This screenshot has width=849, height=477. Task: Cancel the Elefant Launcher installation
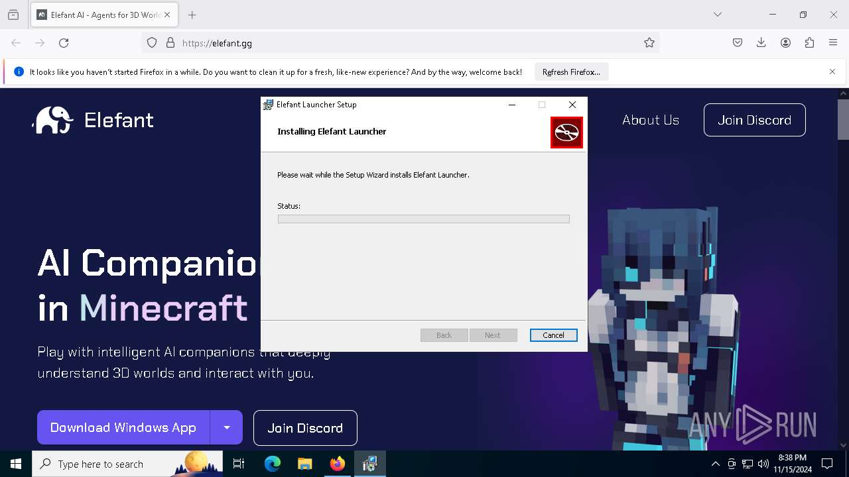click(x=553, y=335)
